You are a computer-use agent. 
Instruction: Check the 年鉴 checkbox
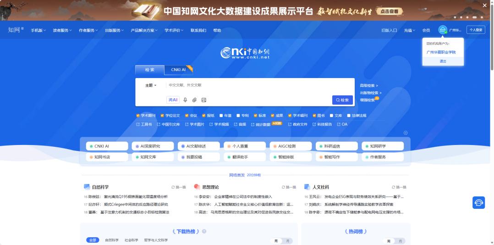221,116
